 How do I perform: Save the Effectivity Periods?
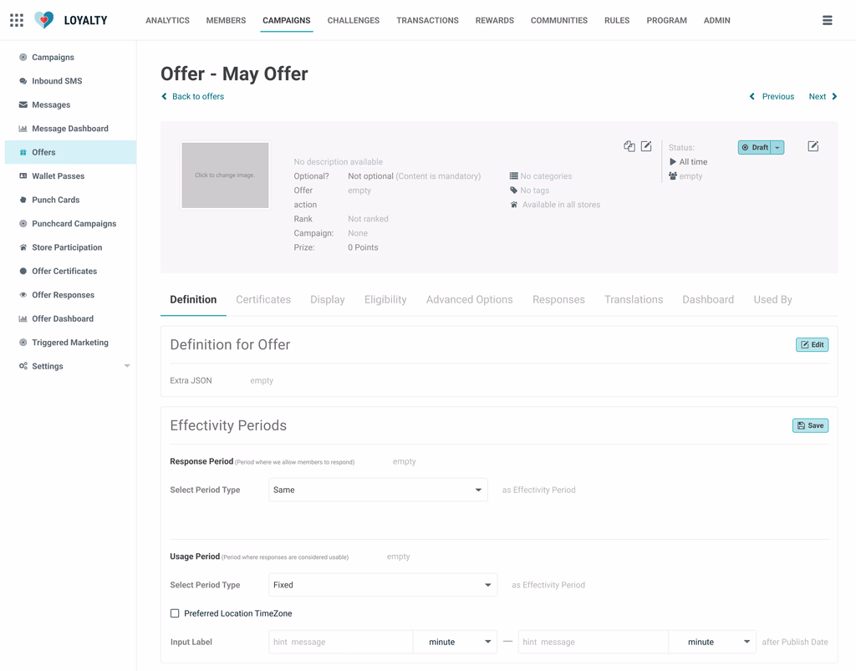pos(810,425)
